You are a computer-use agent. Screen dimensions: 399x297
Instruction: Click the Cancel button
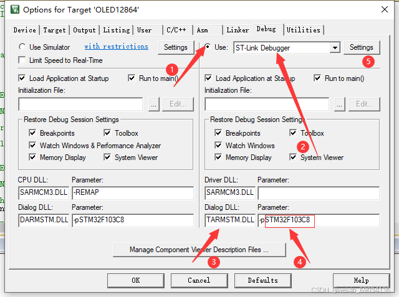199,280
